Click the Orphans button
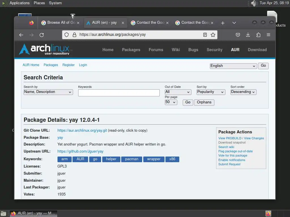Viewport: 290px width, 217px height. pyautogui.click(x=204, y=102)
